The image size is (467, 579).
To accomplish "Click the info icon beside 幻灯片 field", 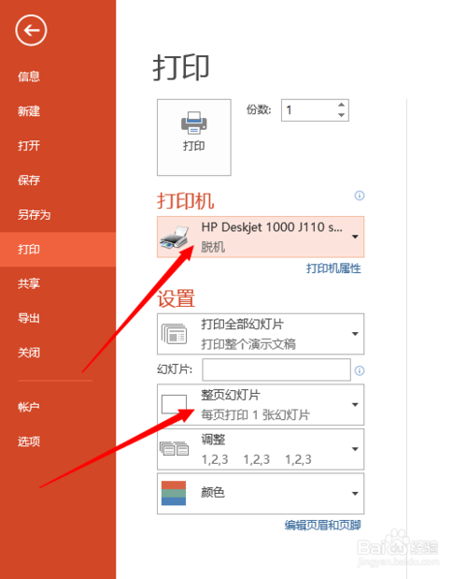I will [360, 370].
